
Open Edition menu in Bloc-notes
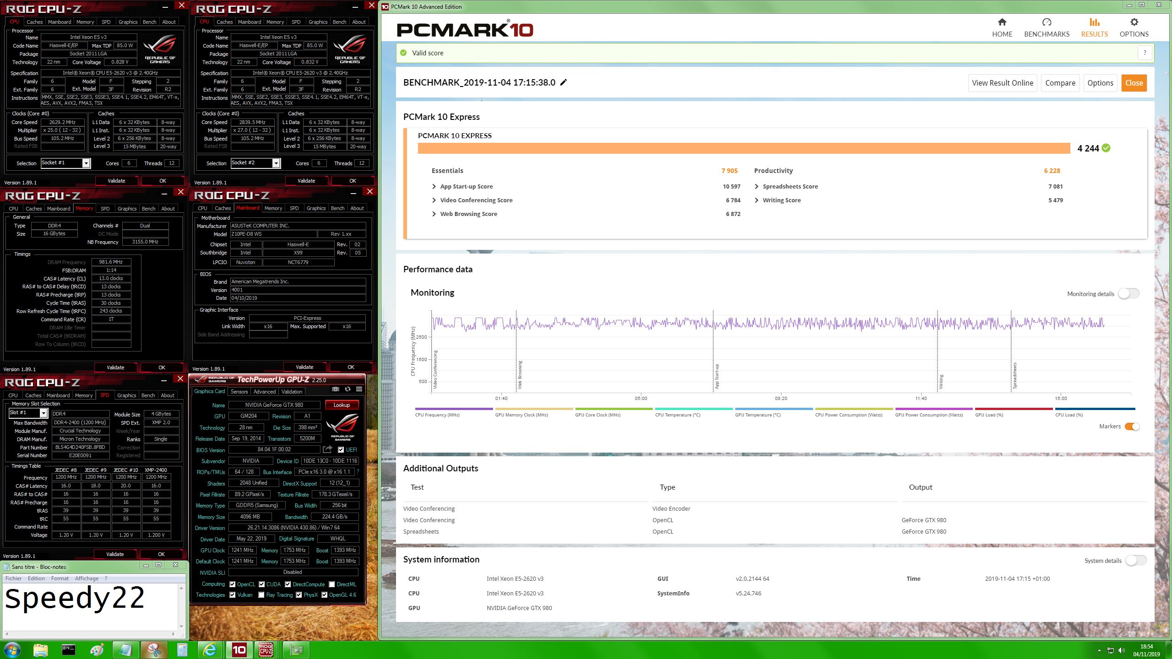[36, 578]
